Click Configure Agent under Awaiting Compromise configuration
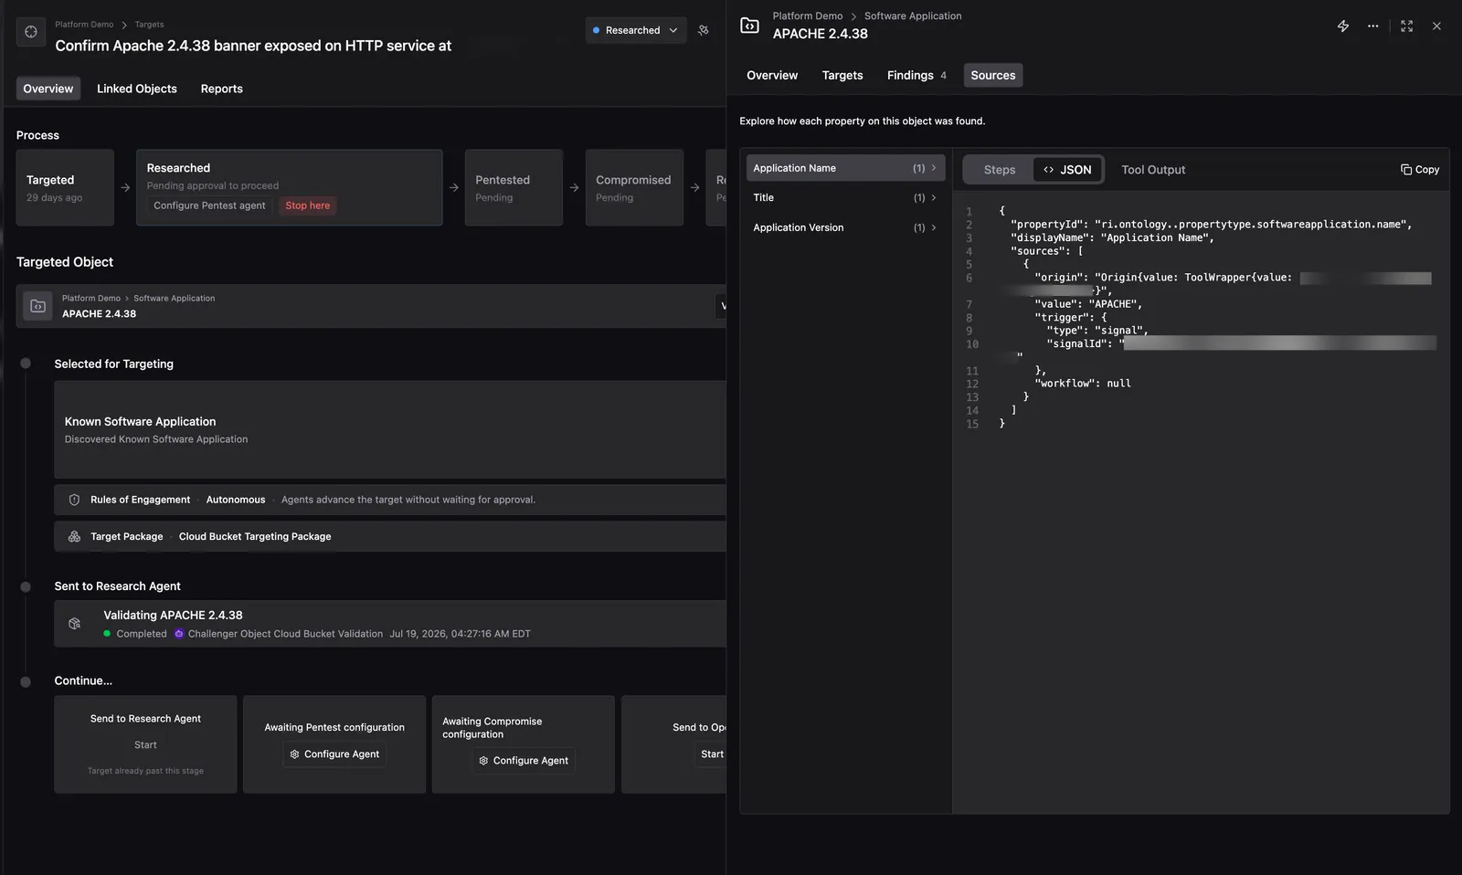 524,761
